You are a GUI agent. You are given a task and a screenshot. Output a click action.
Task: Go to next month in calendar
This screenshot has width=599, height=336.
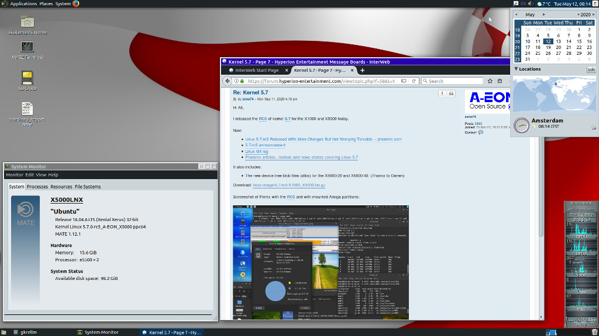[x=544, y=15]
